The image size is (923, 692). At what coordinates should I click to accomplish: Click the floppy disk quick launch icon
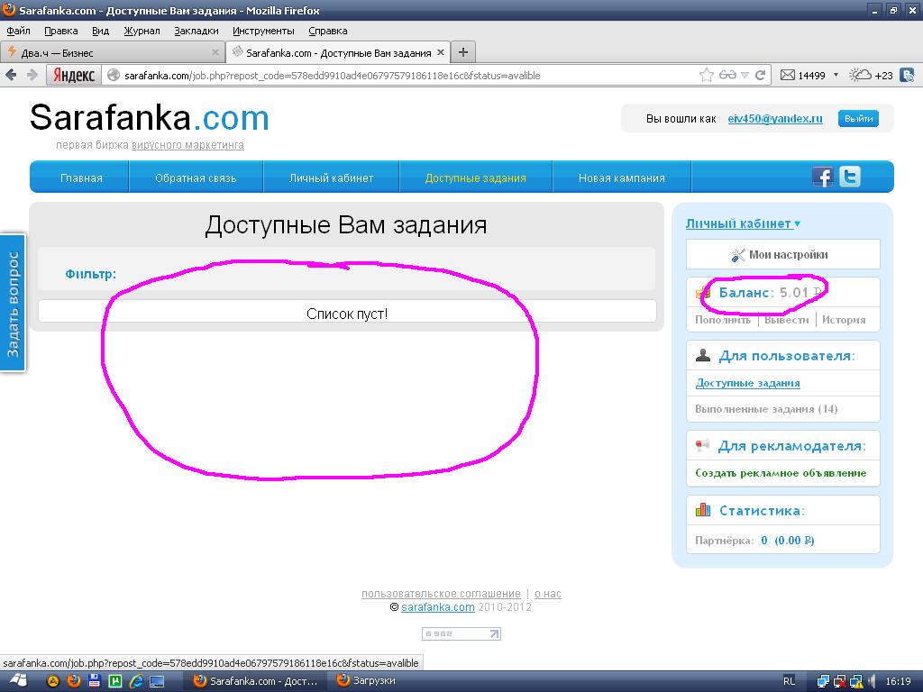[x=94, y=681]
